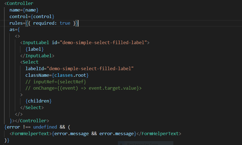Click the control={control} attribute line

point(32,16)
